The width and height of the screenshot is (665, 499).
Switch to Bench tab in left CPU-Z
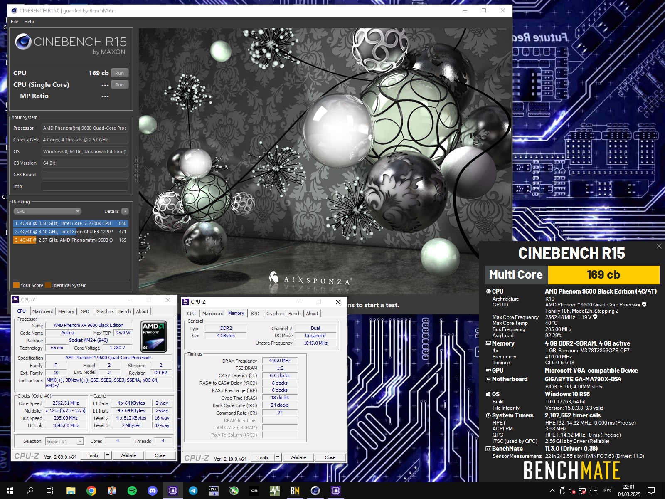125,311
